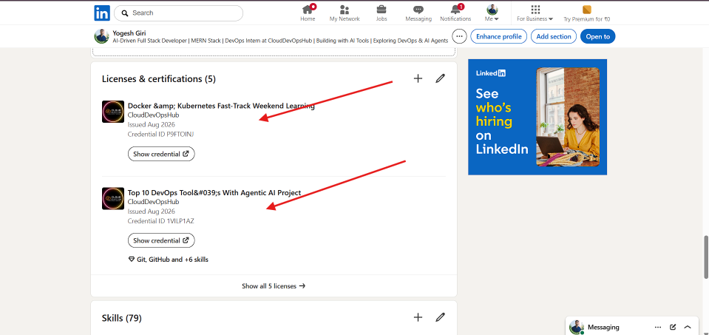Open the Jobs briefcase icon
The width and height of the screenshot is (709, 335).
tap(381, 13)
